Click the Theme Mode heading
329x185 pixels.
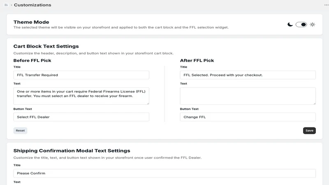(31, 22)
